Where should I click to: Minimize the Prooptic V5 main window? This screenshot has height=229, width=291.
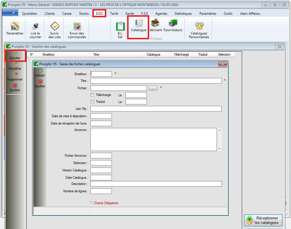(x=266, y=5)
